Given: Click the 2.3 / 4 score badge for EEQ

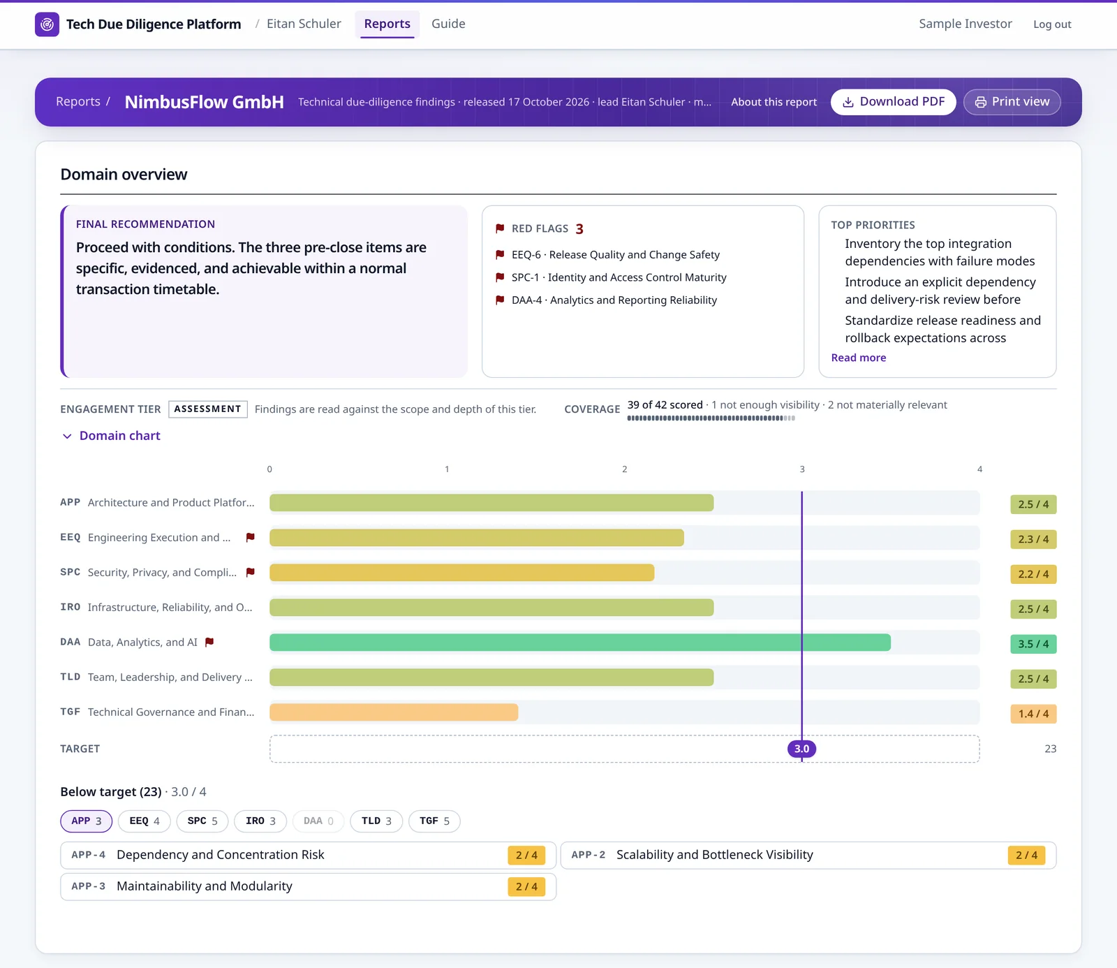Looking at the screenshot, I should click(1033, 539).
